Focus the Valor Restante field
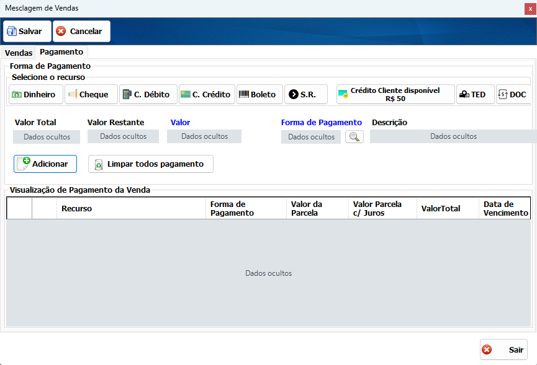Image resolution: width=537 pixels, height=365 pixels. pos(124,136)
